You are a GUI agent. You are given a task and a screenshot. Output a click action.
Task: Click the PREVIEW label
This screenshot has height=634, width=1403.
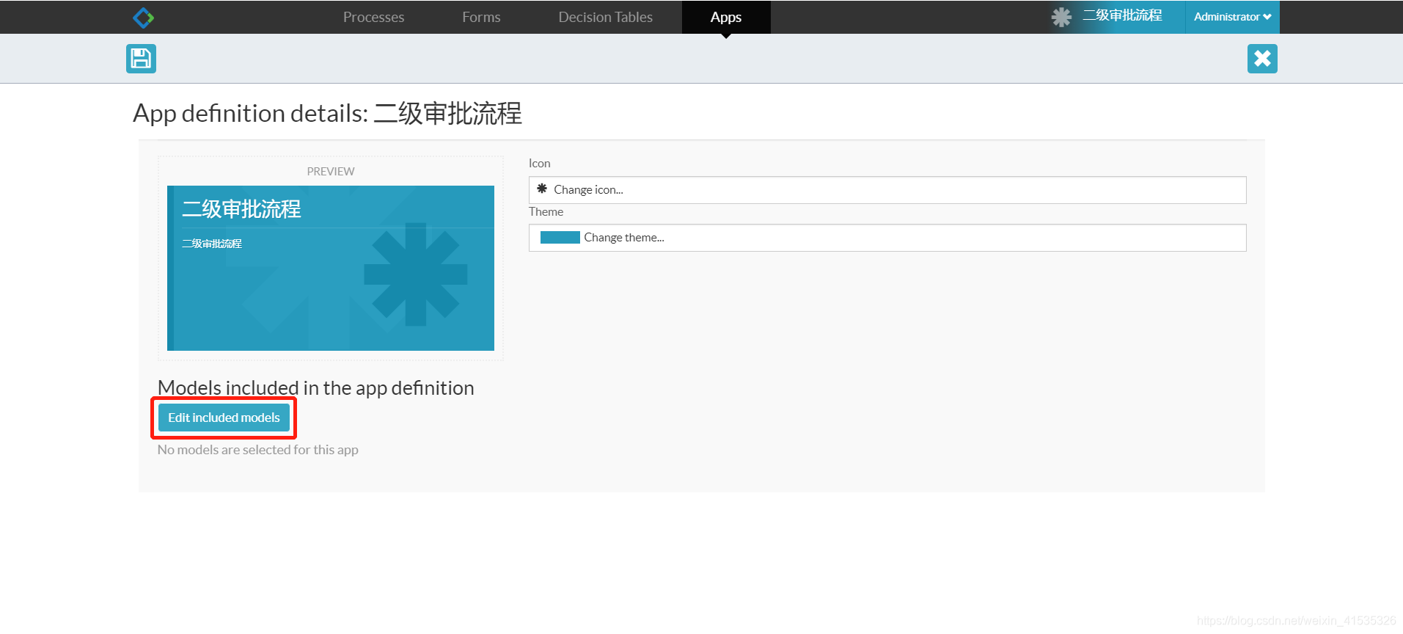coord(331,171)
